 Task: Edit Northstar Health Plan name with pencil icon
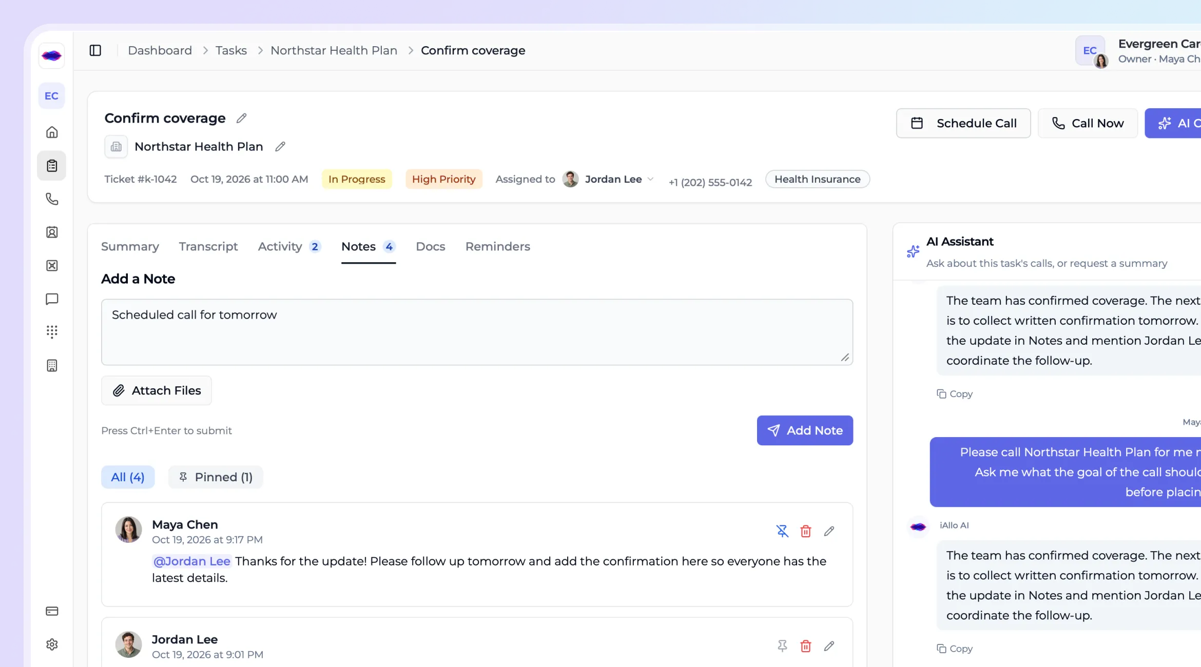click(x=280, y=147)
